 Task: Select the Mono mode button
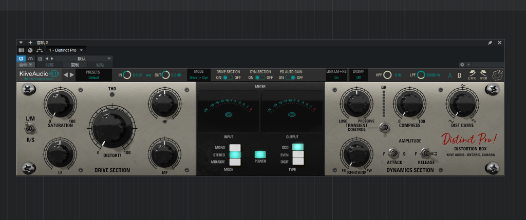[x=235, y=148]
